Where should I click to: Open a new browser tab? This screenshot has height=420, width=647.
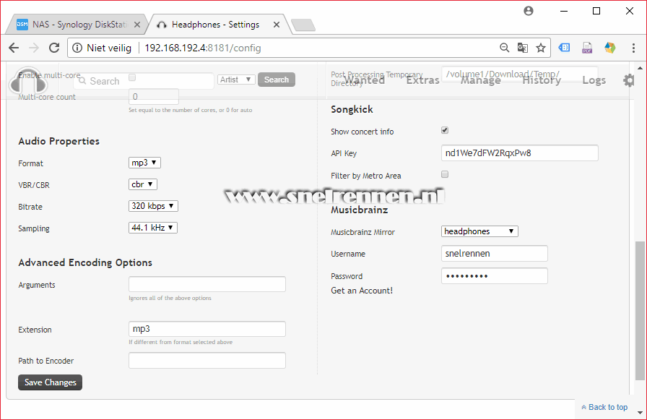click(x=303, y=25)
